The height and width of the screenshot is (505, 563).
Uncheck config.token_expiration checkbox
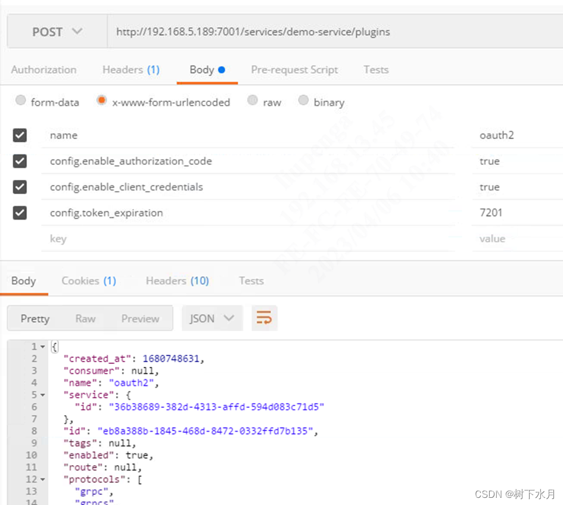click(x=20, y=213)
